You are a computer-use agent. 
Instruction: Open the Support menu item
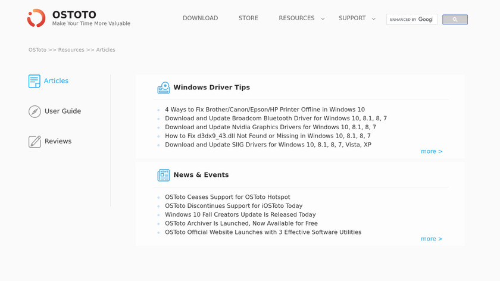click(352, 18)
